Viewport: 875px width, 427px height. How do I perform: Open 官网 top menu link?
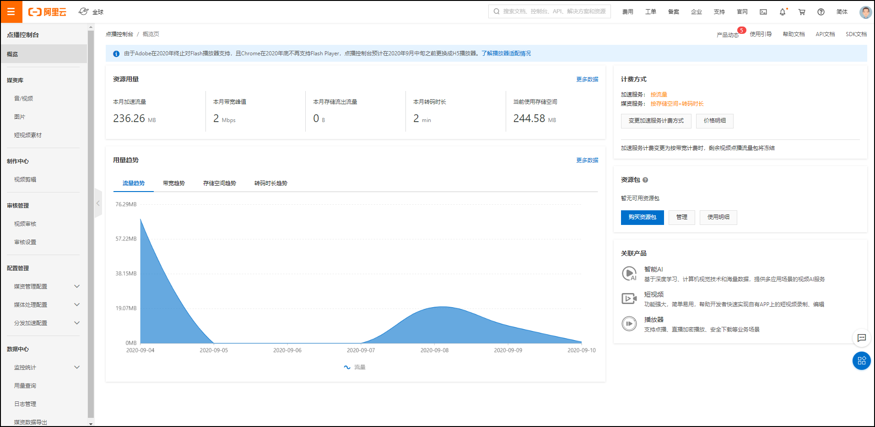(x=742, y=12)
